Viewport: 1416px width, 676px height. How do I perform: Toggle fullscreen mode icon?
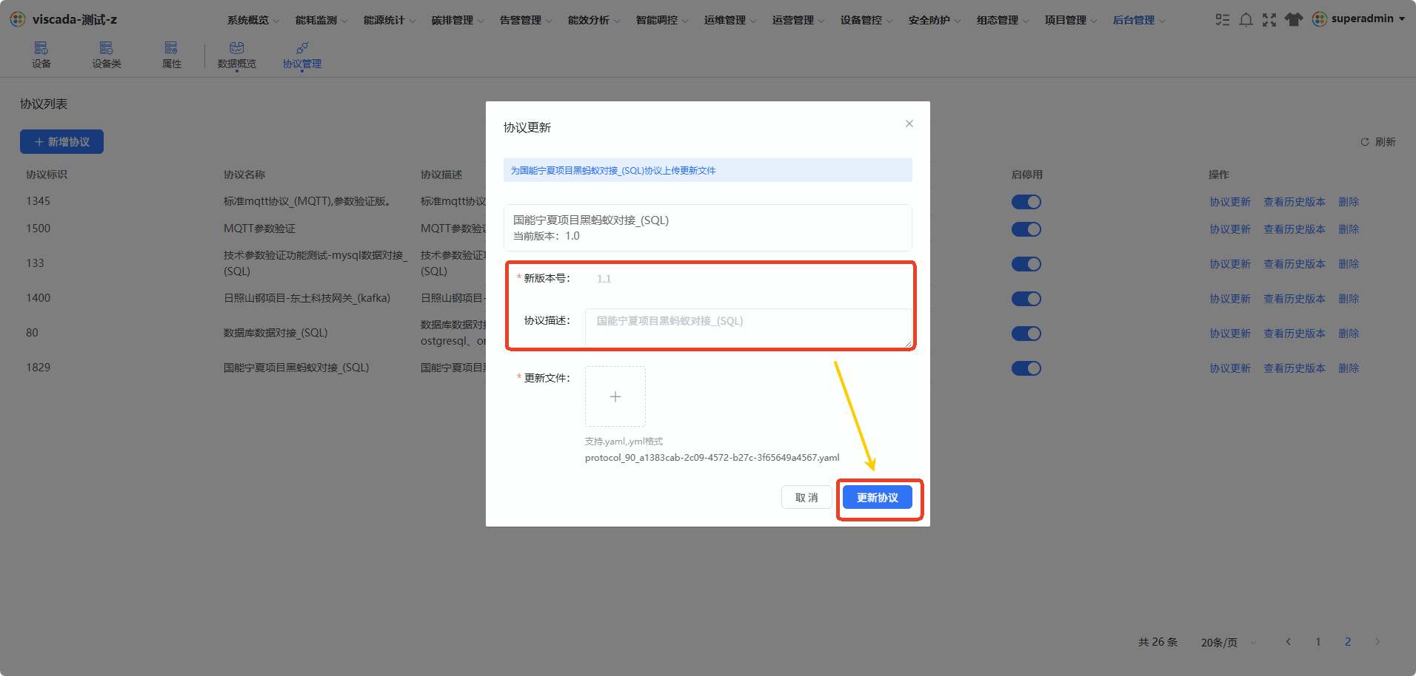click(1269, 20)
